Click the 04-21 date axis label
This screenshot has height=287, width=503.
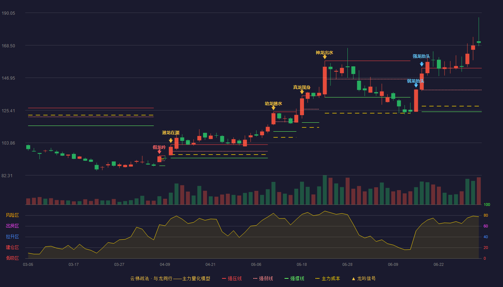211,264
